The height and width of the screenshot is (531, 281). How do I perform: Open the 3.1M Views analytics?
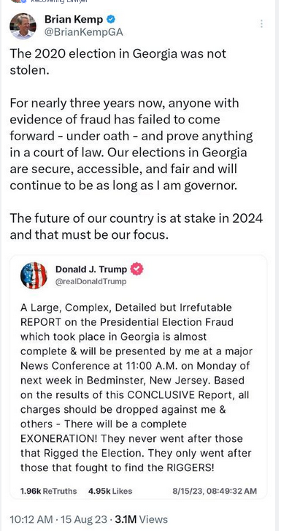141,519
